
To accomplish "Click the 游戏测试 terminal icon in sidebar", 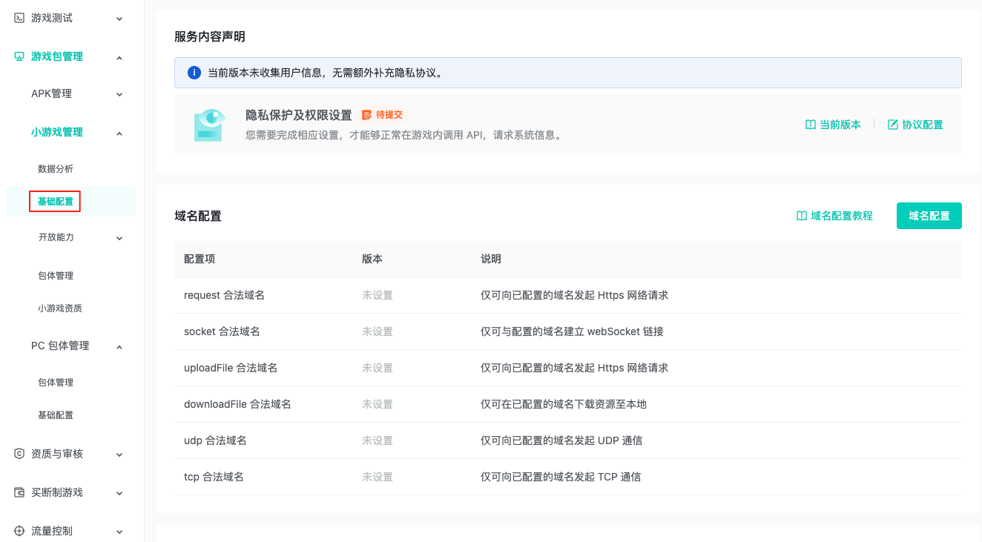I will [19, 18].
